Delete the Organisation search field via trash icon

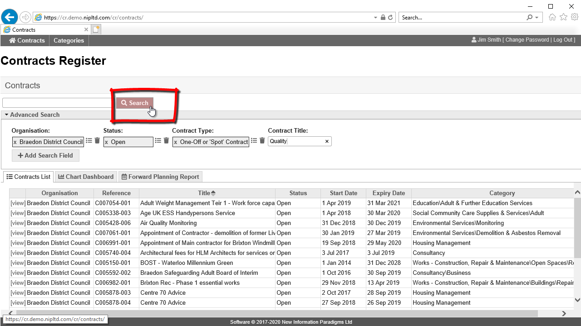[x=97, y=141]
